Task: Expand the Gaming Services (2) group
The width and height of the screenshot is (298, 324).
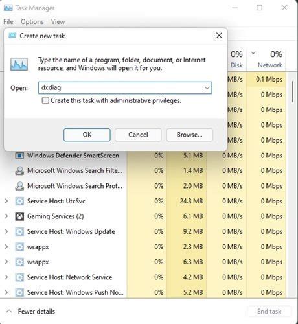Action: pos(6,216)
